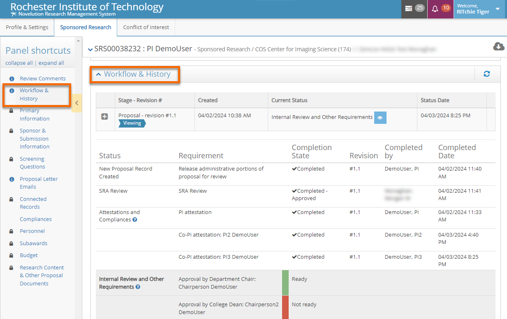The image size is (507, 319).
Task: Refresh the Workflow & History panel
Action: (486, 74)
